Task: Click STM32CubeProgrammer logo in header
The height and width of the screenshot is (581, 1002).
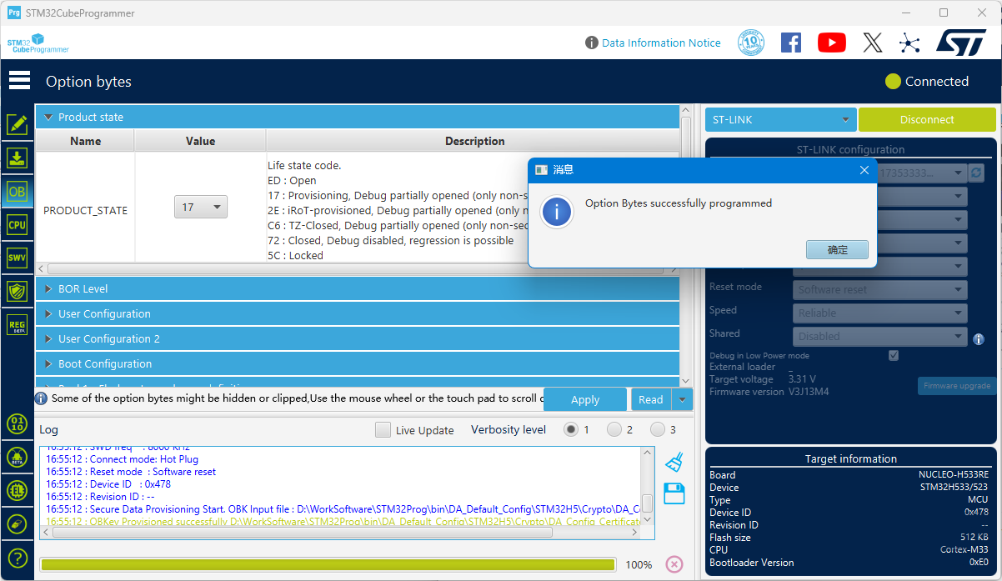Action: point(38,43)
